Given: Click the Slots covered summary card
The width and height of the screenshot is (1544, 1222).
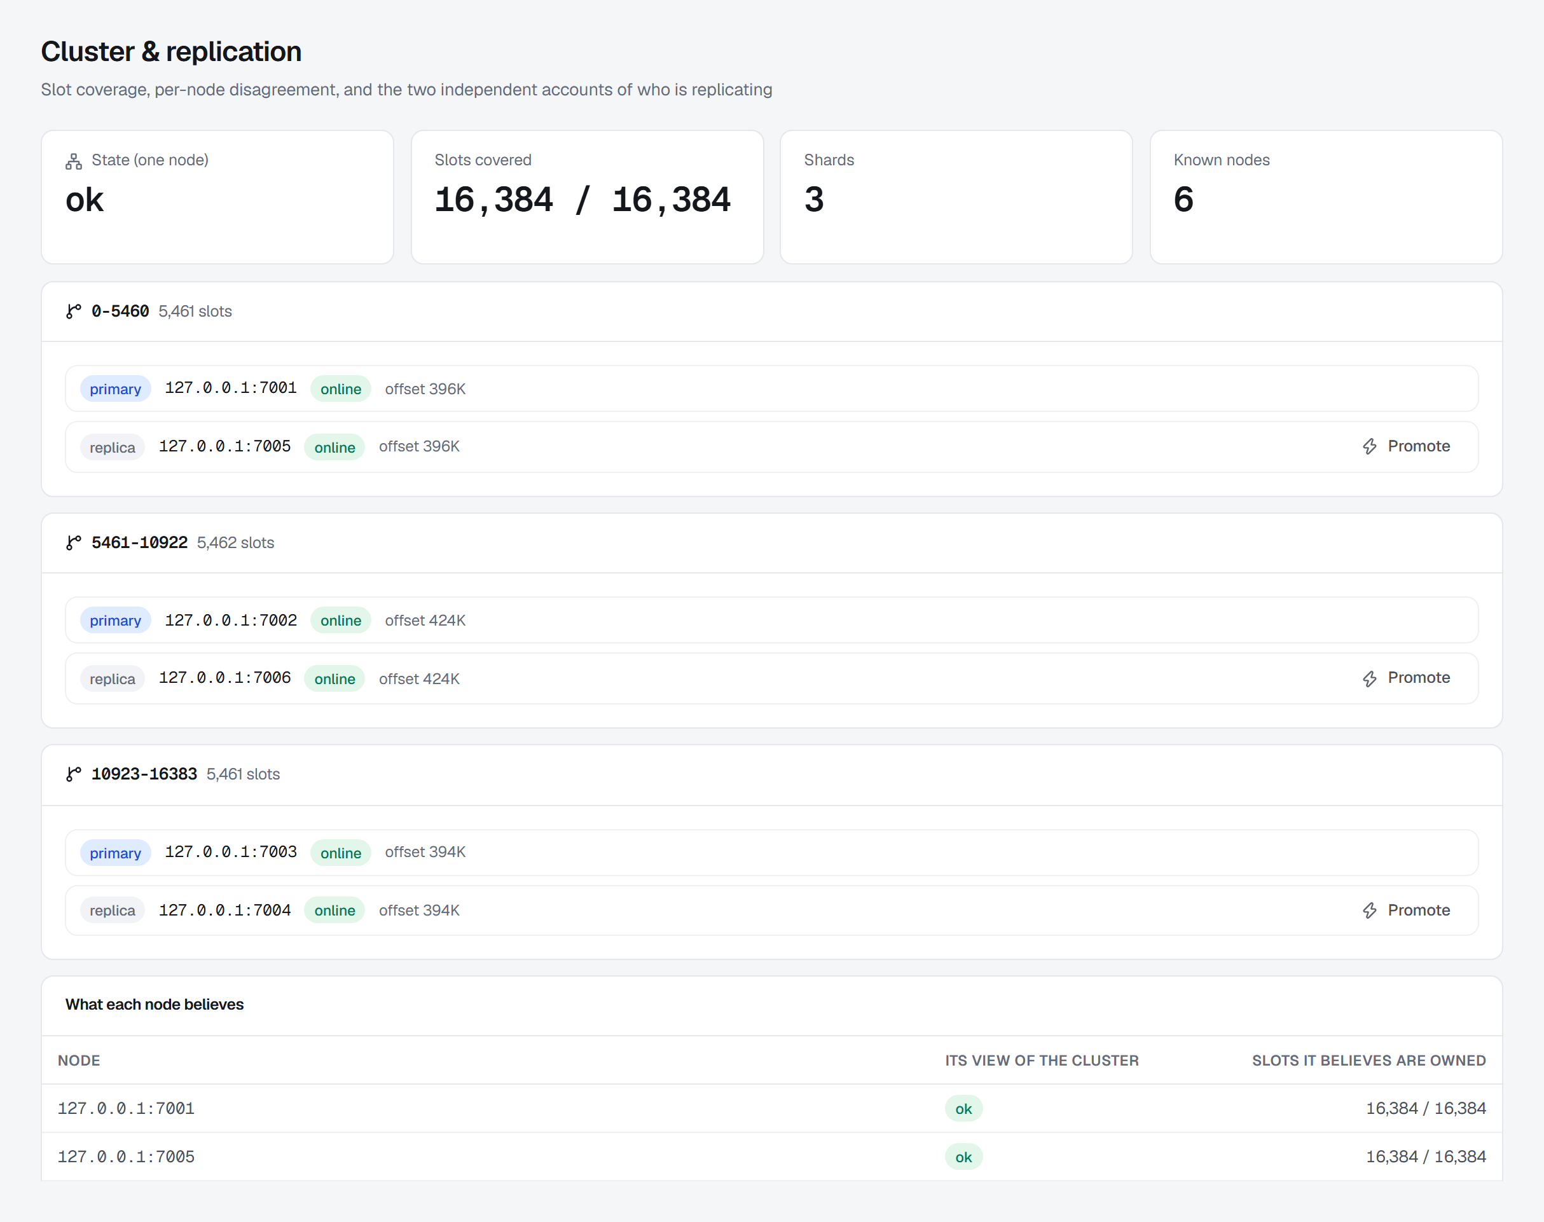Looking at the screenshot, I should coord(587,196).
